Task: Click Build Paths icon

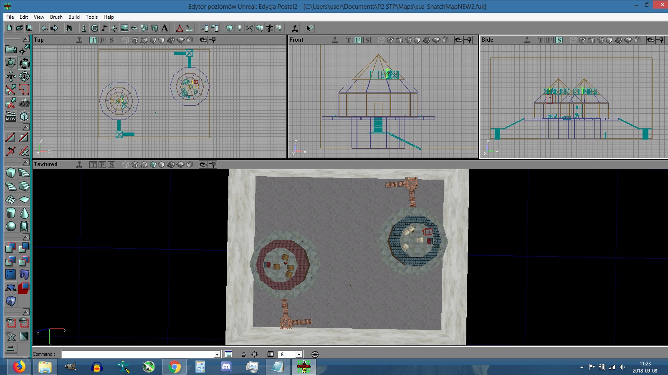Action: [250, 28]
